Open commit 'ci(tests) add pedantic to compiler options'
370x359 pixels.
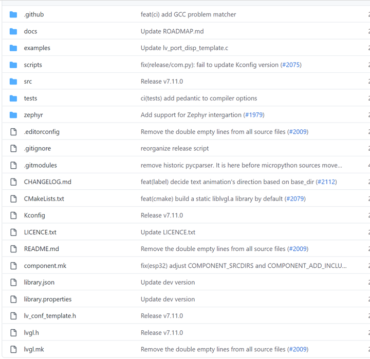click(x=199, y=98)
